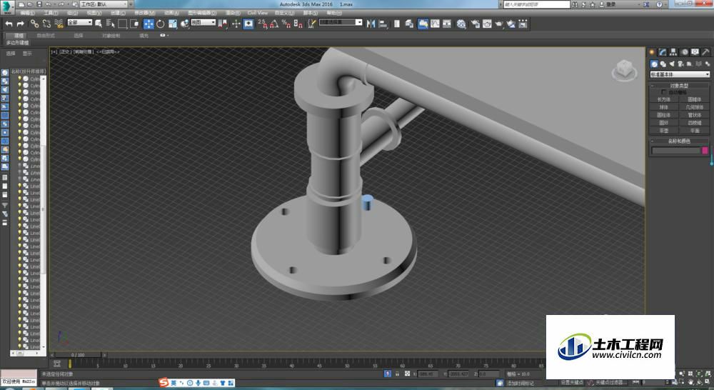
Task: Open the Civil View menu
Action: [x=258, y=13]
